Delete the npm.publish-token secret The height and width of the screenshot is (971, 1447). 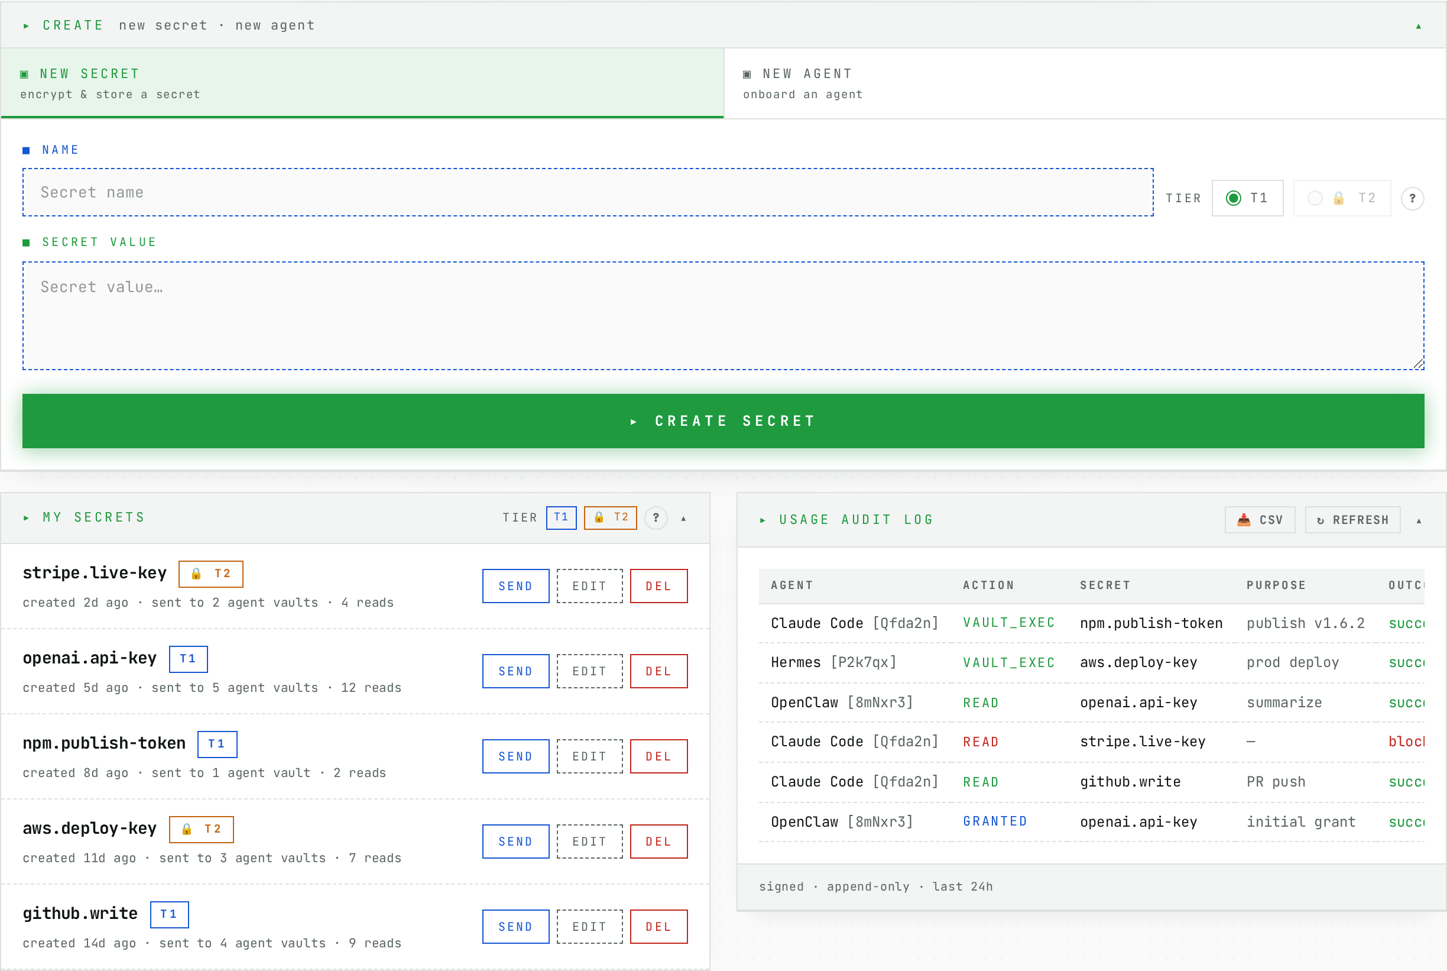coord(658,756)
